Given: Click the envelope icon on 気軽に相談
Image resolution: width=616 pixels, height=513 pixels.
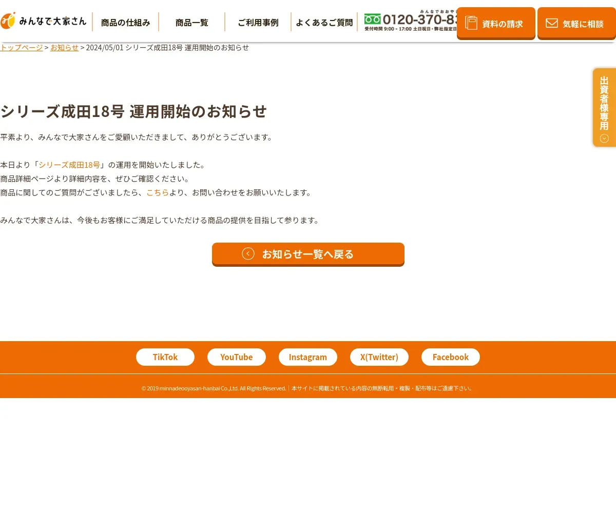Looking at the screenshot, I should coord(552,23).
